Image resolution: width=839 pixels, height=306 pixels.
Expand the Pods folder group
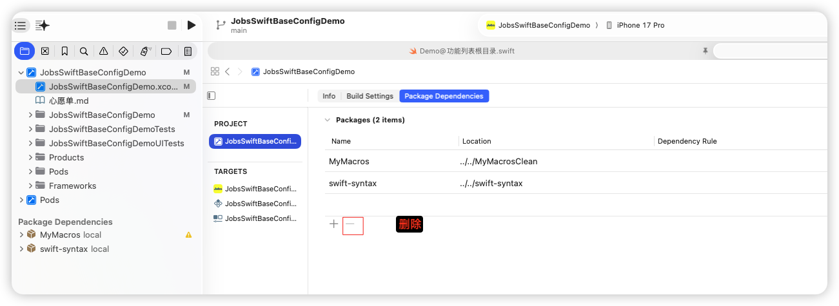[x=30, y=171]
